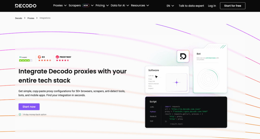260x139 pixels.
Task: Open the Resources menu
Action: point(138,6)
